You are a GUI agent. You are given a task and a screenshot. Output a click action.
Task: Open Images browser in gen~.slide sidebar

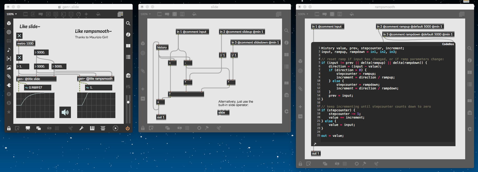[9, 67]
